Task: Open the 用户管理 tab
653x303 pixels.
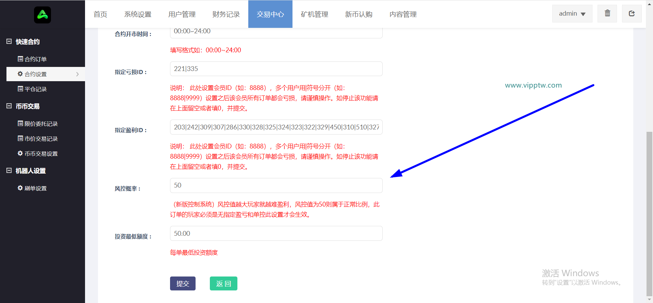Action: pyautogui.click(x=182, y=14)
